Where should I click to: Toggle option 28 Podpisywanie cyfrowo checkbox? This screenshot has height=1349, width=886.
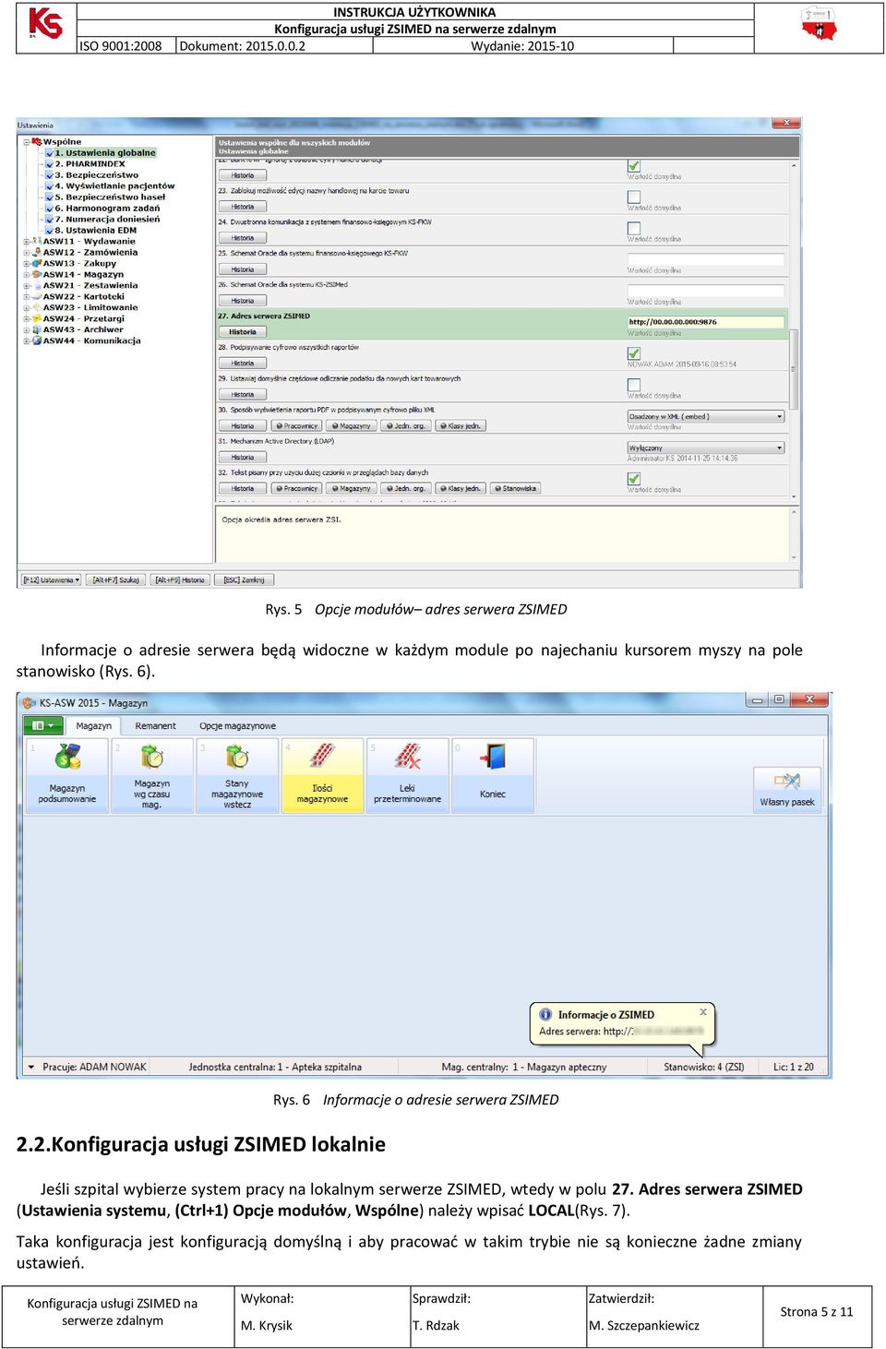(x=634, y=353)
